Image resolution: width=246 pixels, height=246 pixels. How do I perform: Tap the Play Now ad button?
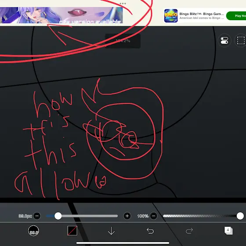(x=236, y=16)
